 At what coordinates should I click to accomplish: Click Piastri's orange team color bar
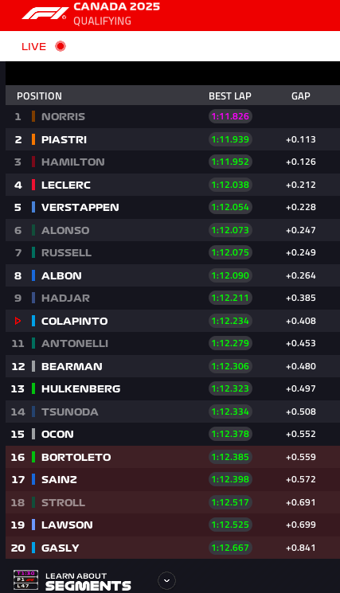coord(33,139)
